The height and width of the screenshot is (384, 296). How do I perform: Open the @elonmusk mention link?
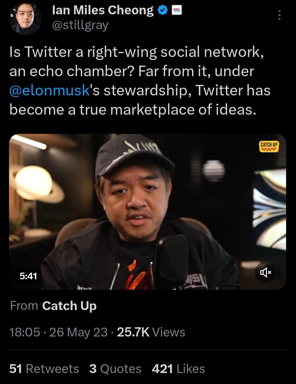[x=49, y=91]
